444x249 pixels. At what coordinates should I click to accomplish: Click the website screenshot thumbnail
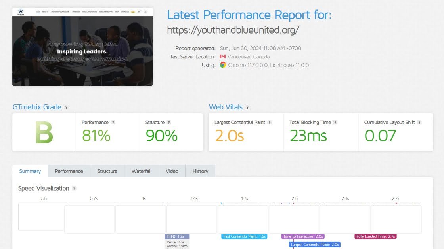(82, 47)
